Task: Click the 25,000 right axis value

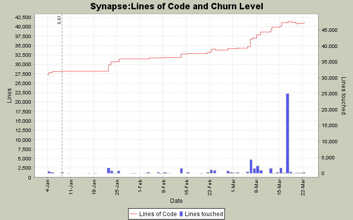Action: tap(329, 93)
